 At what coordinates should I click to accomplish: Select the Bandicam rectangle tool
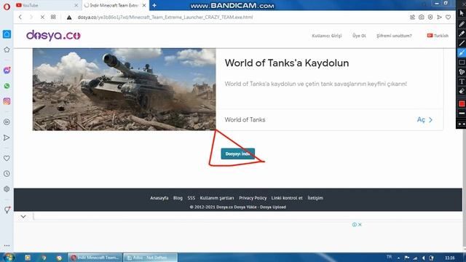click(x=462, y=63)
